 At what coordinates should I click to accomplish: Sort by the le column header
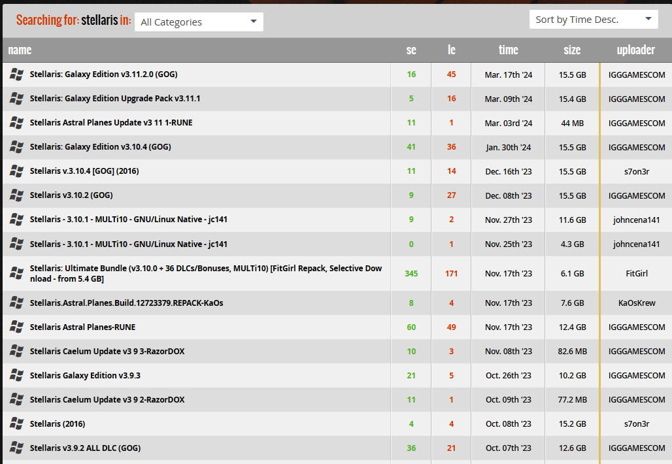click(x=451, y=50)
